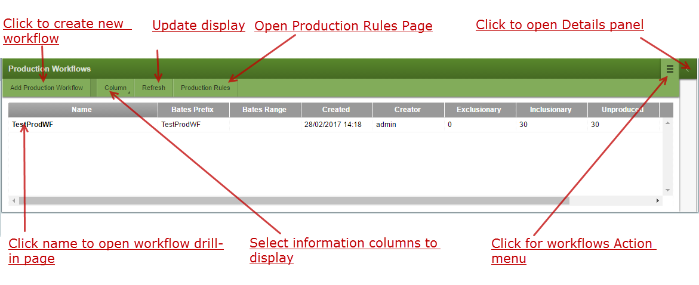Sort by Name column header
The height and width of the screenshot is (285, 699).
[x=82, y=110]
